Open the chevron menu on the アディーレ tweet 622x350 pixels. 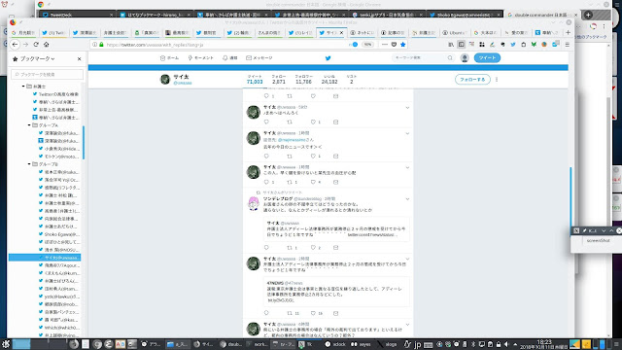pos(407,260)
